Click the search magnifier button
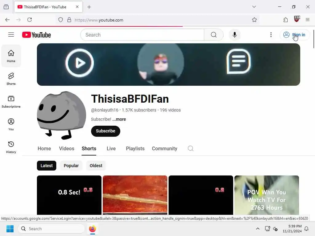Image resolution: width=315 pixels, height=236 pixels. (214, 35)
